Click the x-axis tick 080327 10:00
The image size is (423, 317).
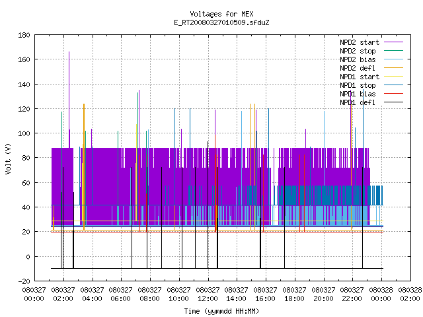pyautogui.click(x=178, y=294)
